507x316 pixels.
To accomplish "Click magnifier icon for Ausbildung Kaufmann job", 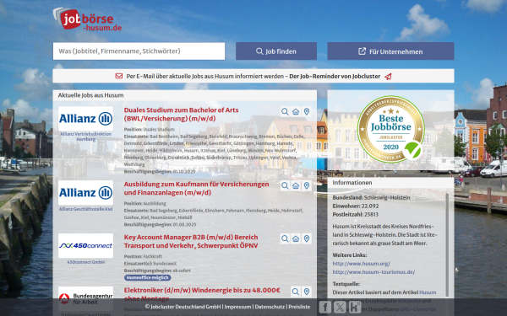I will (x=285, y=185).
